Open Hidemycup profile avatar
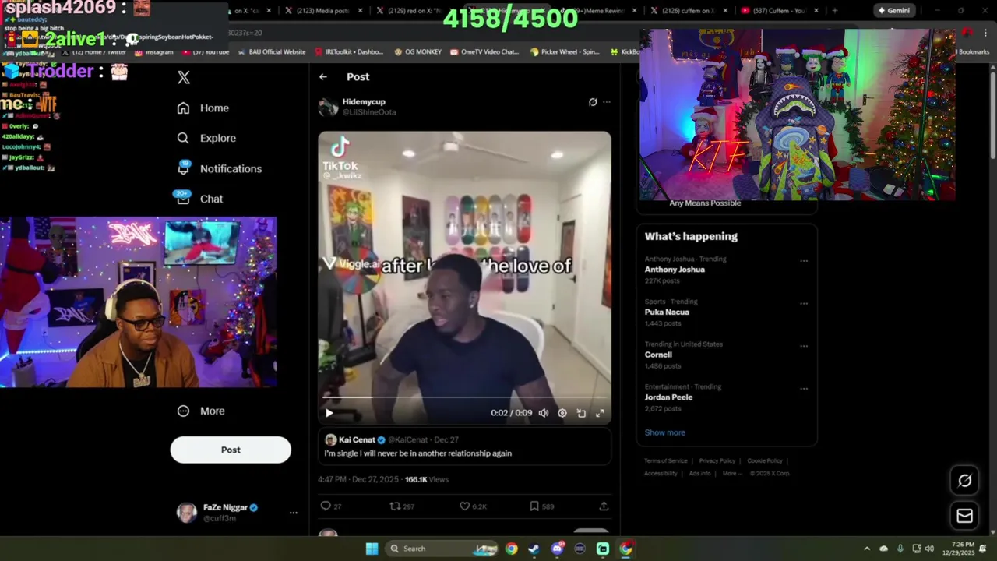Viewport: 997px width, 561px height. pos(328,107)
